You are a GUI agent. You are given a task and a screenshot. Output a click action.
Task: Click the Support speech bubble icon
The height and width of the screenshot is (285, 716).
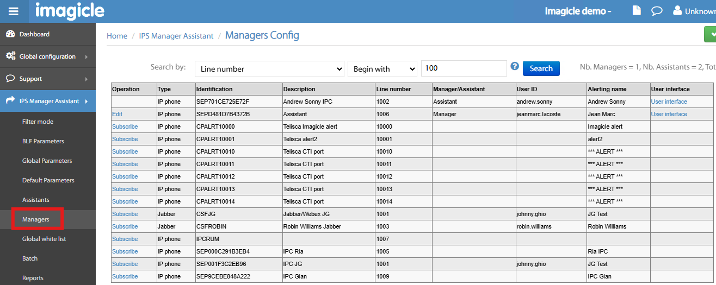pyautogui.click(x=10, y=79)
